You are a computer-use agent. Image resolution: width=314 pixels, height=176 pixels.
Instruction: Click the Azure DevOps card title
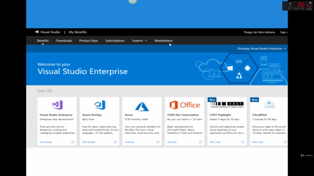92,115
